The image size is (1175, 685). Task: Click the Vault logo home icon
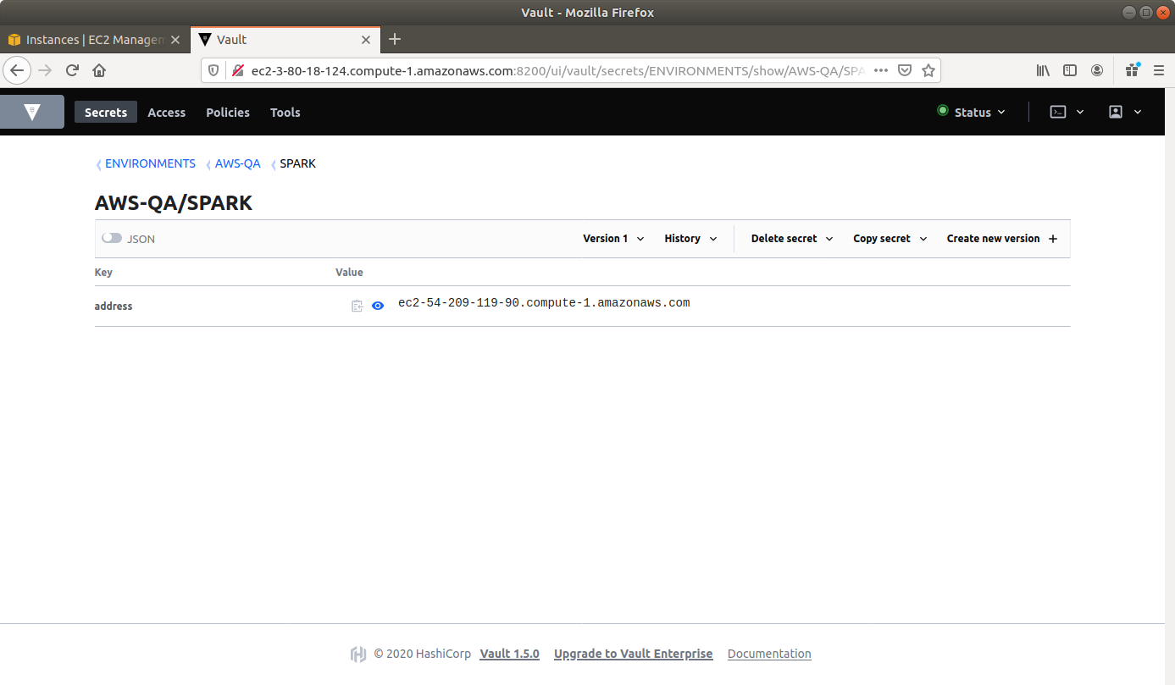click(32, 112)
